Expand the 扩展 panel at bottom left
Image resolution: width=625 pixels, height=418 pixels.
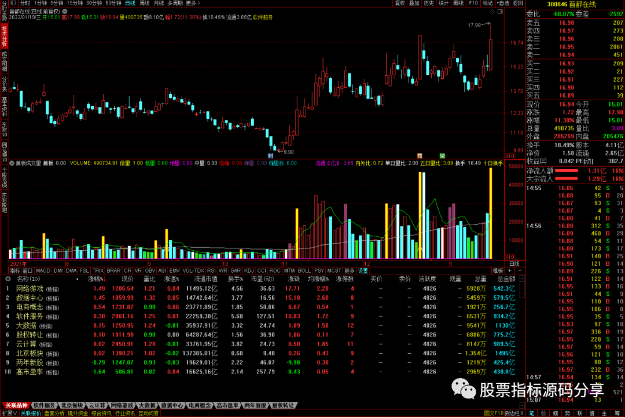9,414
